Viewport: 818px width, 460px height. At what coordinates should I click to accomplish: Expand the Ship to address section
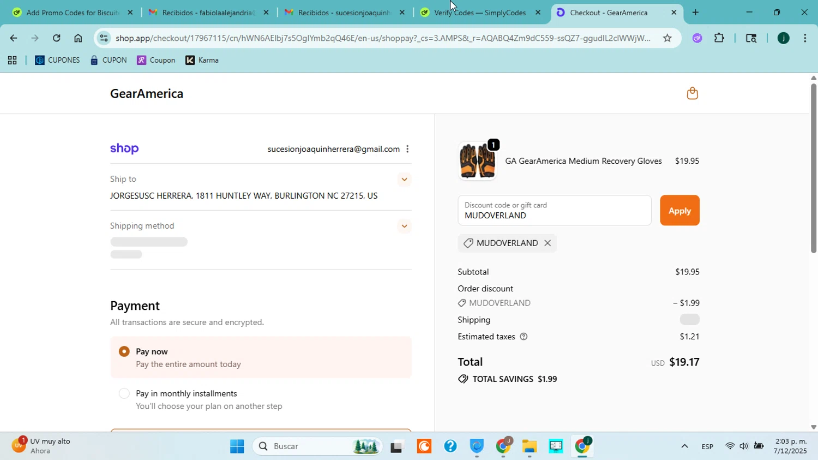[x=404, y=180]
